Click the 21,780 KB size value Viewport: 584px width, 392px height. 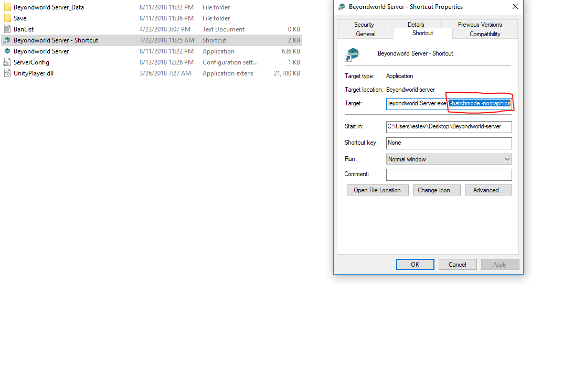[x=287, y=73]
